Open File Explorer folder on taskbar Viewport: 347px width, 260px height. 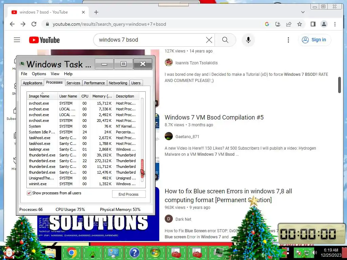(x=51, y=253)
